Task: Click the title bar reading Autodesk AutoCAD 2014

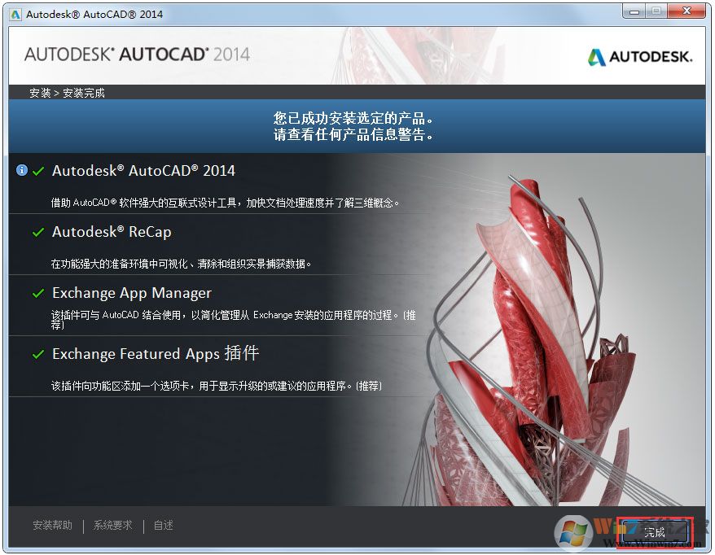Action: click(x=94, y=13)
